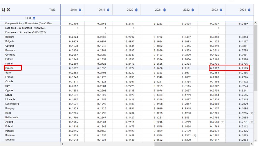Select the Luxembourg row label
Screen dimensions: 259x149
tap(12, 104)
